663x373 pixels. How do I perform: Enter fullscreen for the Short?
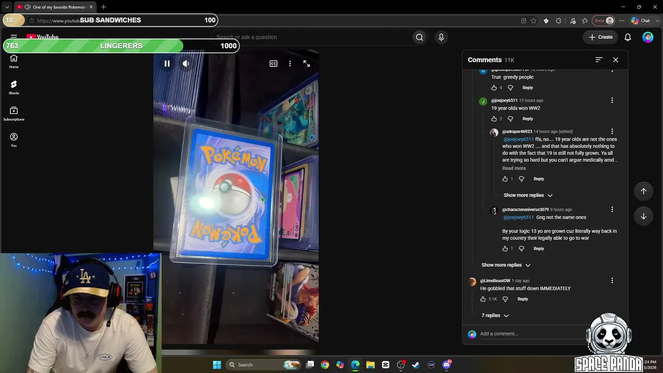coord(307,64)
